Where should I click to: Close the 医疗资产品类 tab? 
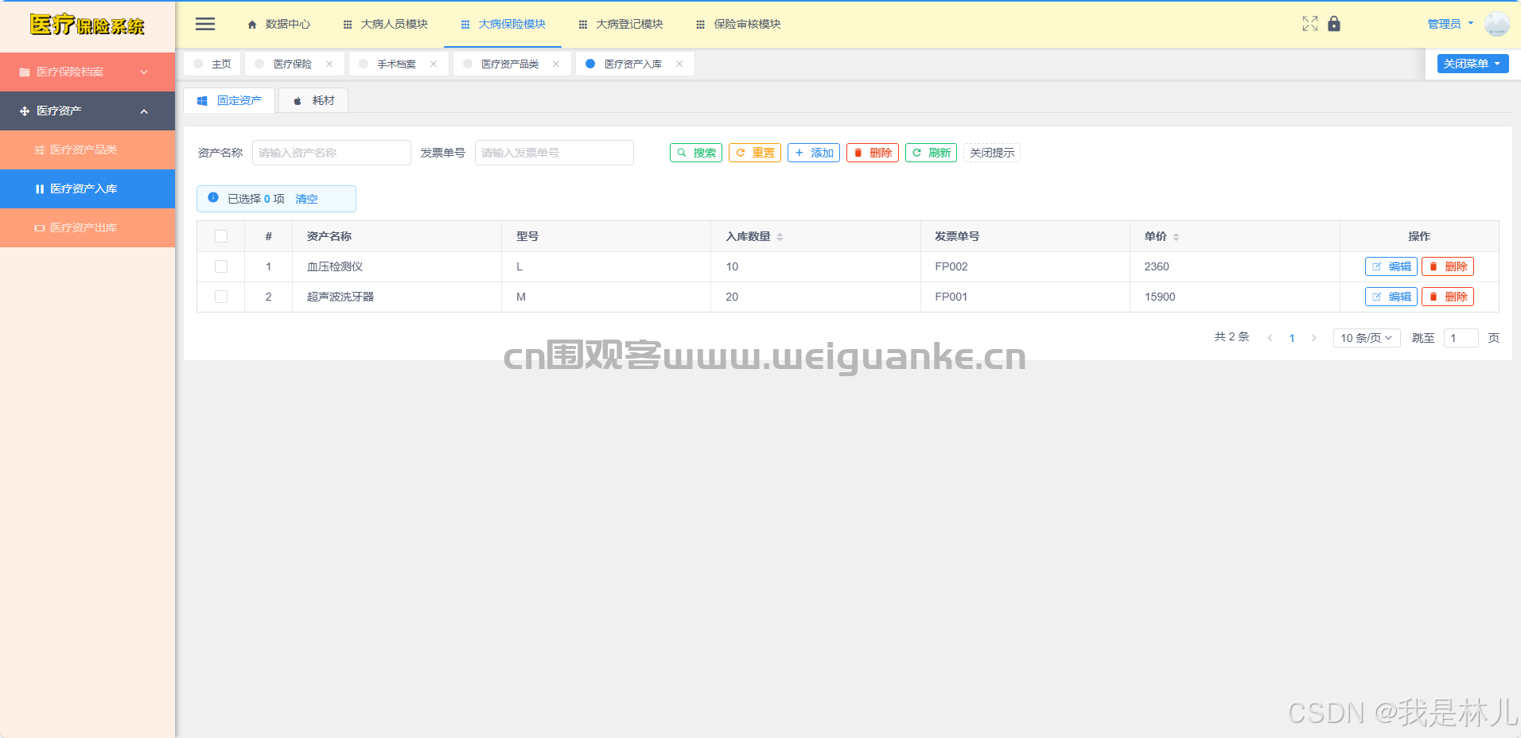tap(556, 64)
